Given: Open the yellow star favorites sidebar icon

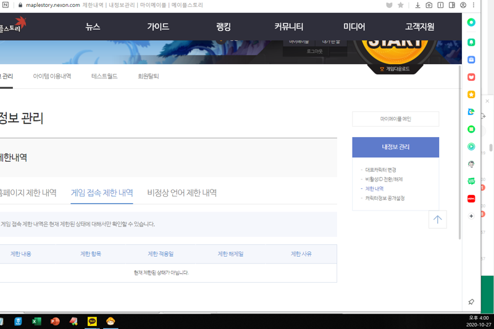Looking at the screenshot, I should click(x=471, y=94).
